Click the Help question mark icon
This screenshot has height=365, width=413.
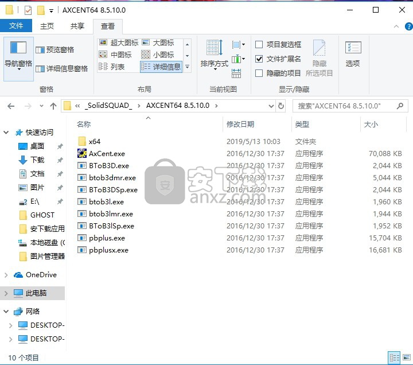[x=409, y=26]
